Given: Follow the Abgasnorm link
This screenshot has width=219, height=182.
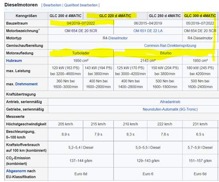Looking at the screenshot, I should [x=16, y=171].
